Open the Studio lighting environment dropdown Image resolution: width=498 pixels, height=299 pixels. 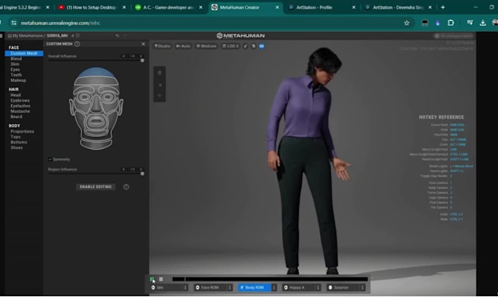coord(163,46)
